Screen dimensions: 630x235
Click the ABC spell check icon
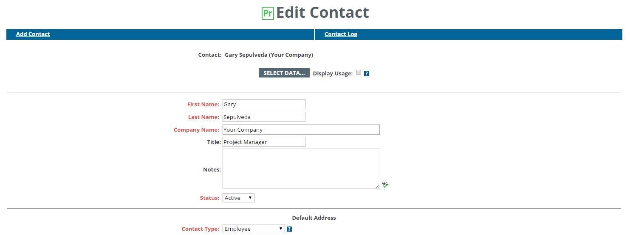tap(385, 185)
